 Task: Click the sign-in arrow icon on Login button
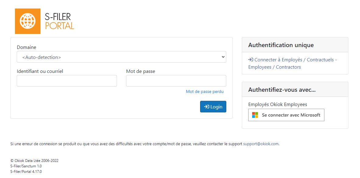click(x=206, y=107)
